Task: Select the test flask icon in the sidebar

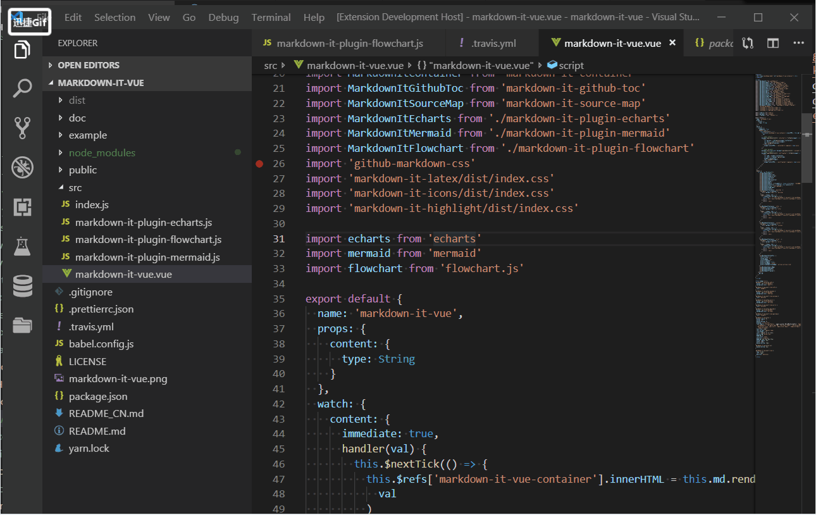Action: click(22, 247)
